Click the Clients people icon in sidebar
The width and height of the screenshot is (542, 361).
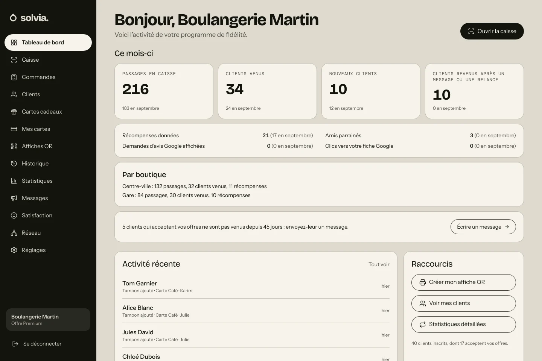(x=14, y=94)
